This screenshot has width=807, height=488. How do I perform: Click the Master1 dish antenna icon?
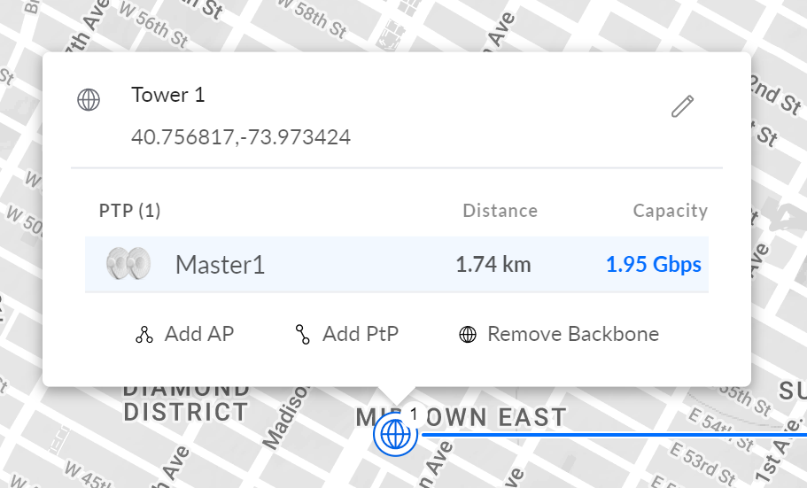click(x=128, y=264)
